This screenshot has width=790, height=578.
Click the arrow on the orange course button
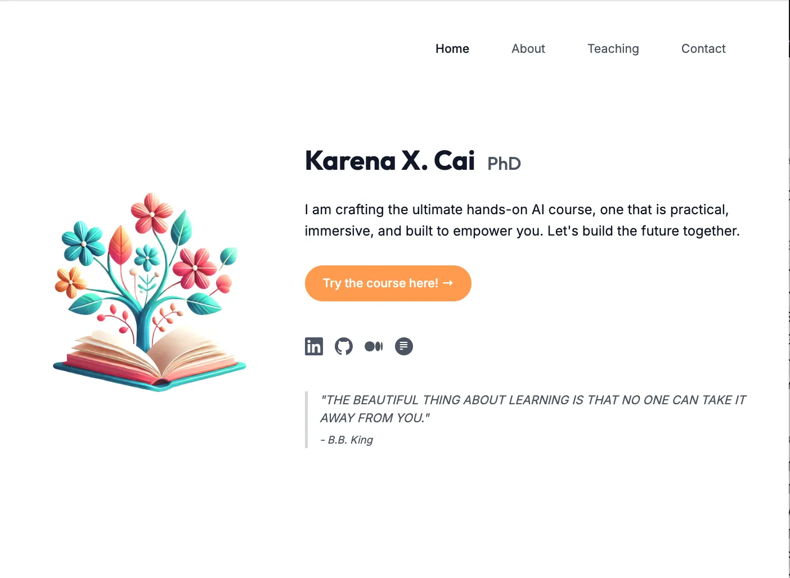448,283
